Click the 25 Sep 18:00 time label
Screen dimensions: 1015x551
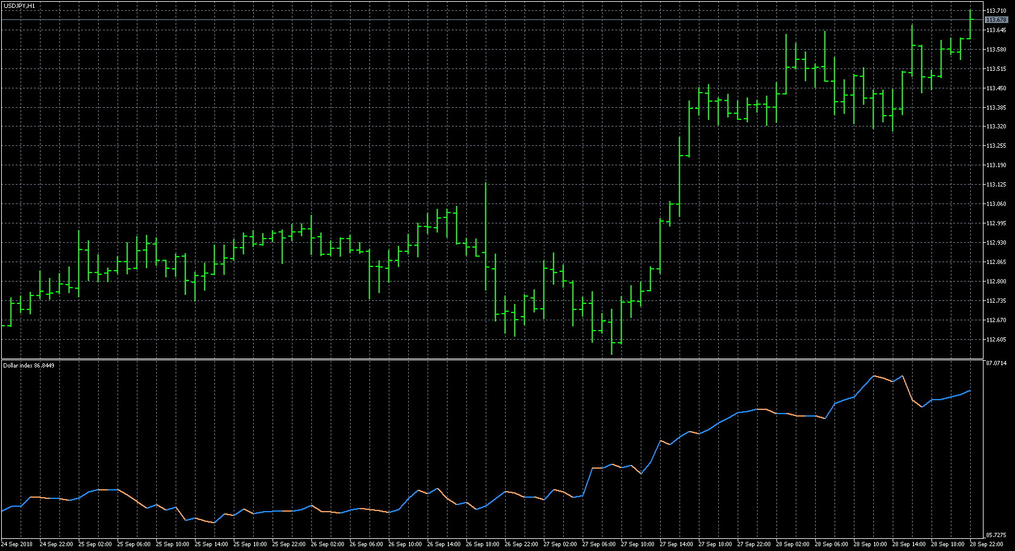click(250, 544)
